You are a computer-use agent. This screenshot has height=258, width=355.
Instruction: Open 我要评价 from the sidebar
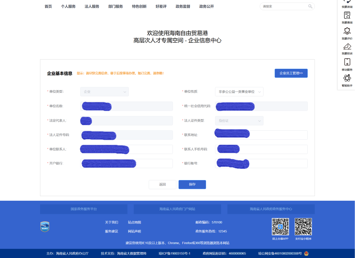point(347,31)
